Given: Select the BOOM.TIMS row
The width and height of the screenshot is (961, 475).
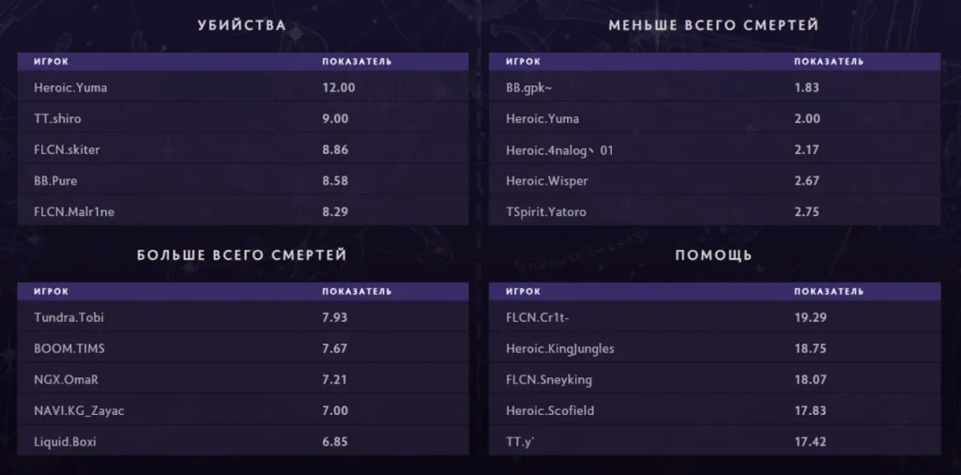Looking at the screenshot, I should pos(243,348).
